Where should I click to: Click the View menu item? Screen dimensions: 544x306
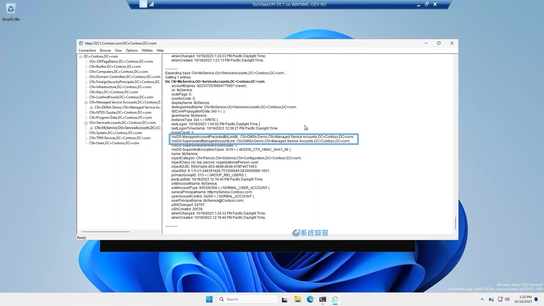(x=118, y=50)
